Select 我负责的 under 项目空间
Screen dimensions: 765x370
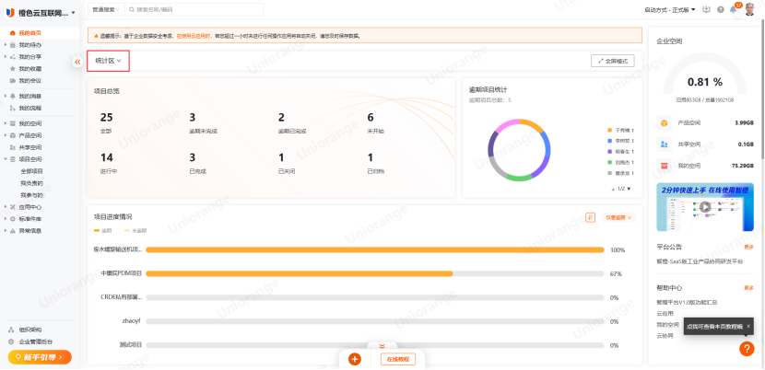(x=31, y=183)
